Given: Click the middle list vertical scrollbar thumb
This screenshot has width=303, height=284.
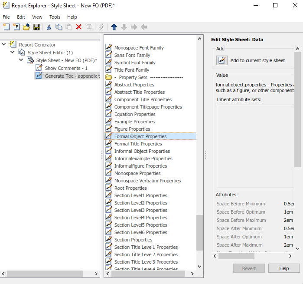Looking at the screenshot, I should (199, 233).
